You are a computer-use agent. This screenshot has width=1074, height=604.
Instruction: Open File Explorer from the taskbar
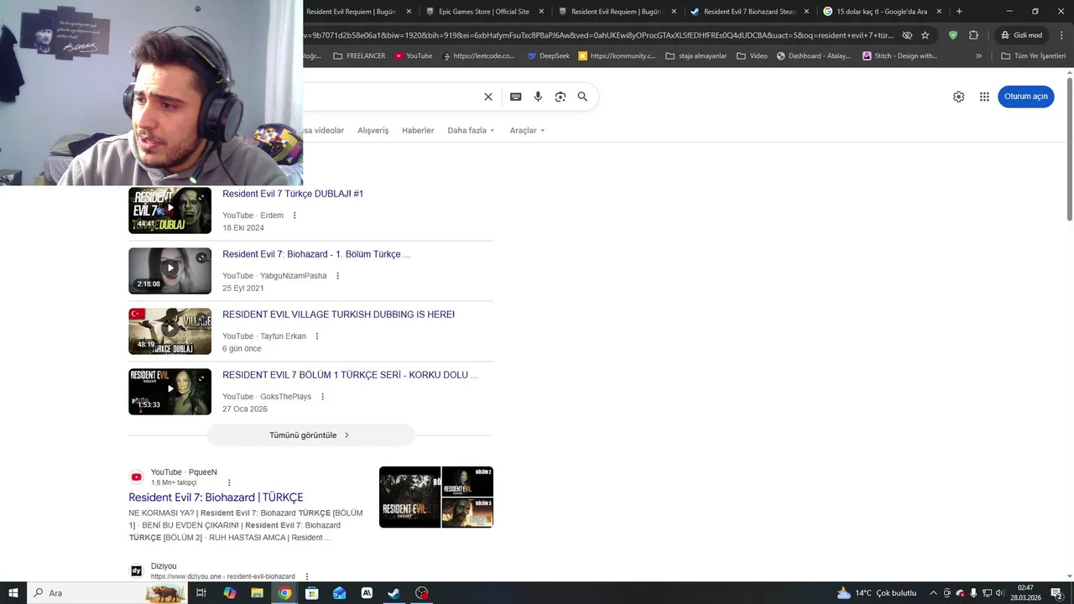tap(257, 593)
